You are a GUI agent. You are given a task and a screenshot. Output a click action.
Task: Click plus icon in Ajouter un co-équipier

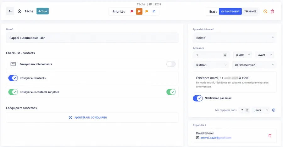tap(70, 117)
